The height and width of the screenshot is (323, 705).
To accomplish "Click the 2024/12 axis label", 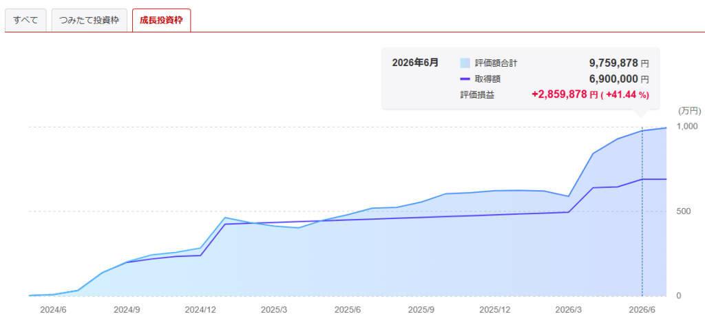I will pos(200,311).
